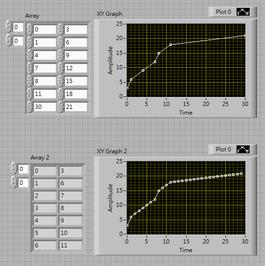The height and width of the screenshot is (266, 265).
Task: Click XY Graph 2 Plot 0 legend icon
Action: pos(243,149)
